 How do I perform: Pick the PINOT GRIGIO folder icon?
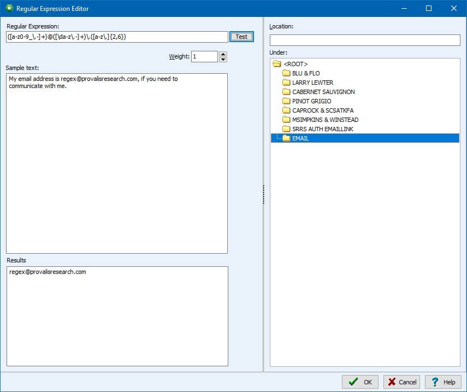point(286,101)
